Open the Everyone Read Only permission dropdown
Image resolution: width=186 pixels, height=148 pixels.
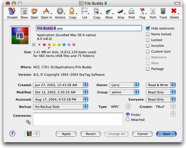pyautogui.click(x=161, y=99)
